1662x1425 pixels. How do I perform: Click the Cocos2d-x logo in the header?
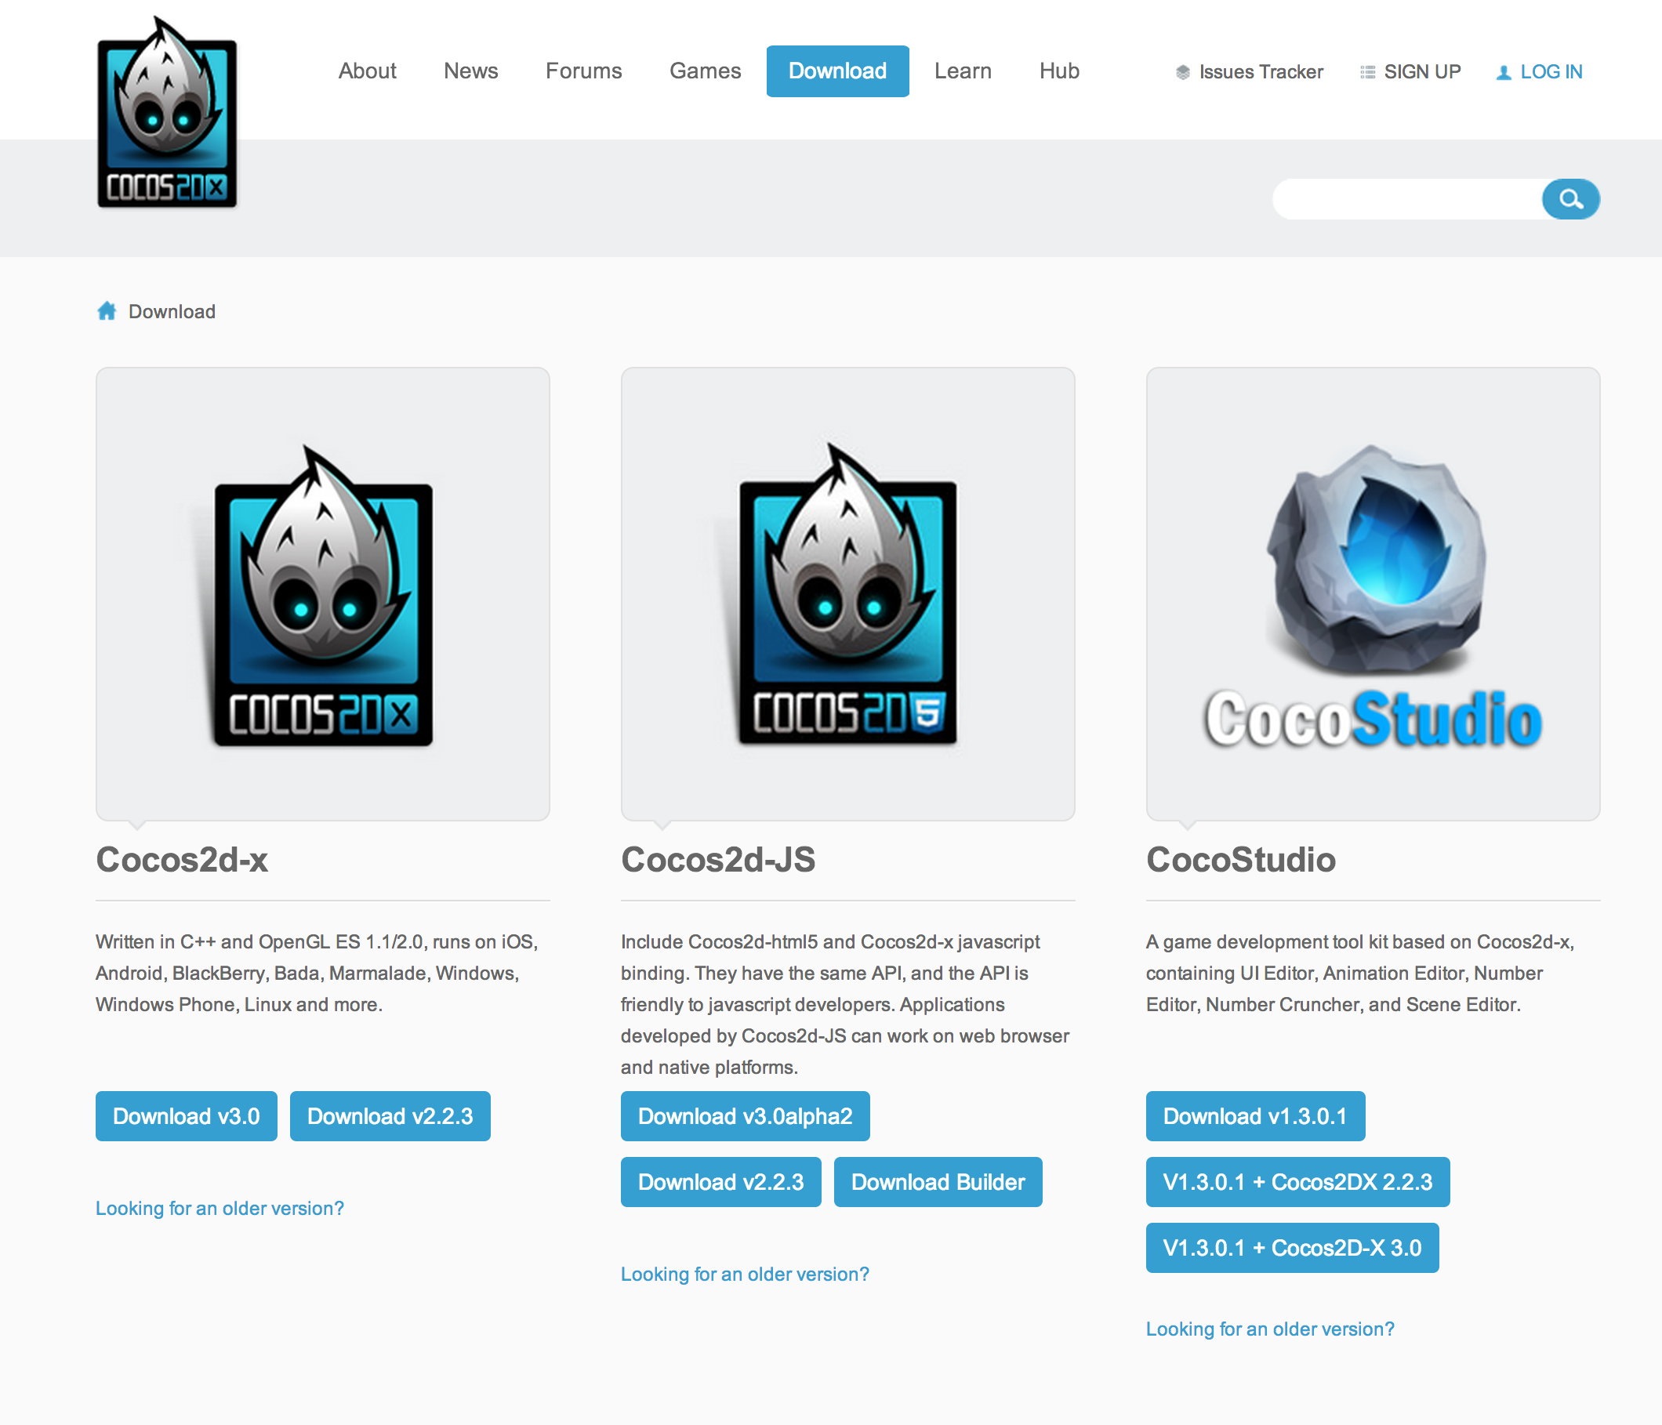click(167, 112)
